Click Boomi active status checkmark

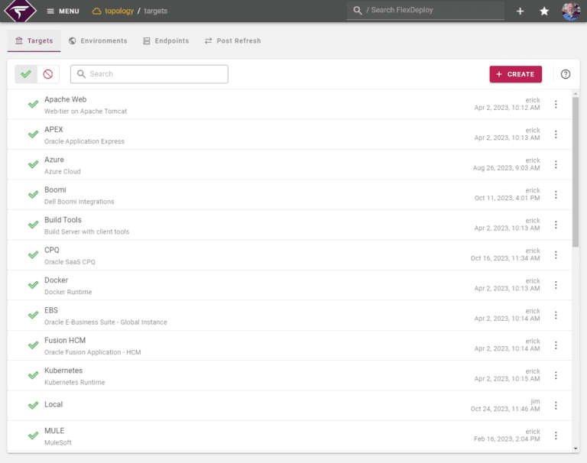click(x=34, y=194)
